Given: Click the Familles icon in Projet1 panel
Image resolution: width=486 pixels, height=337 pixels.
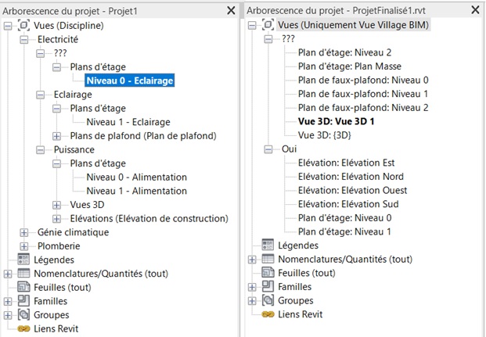Looking at the screenshot, I should pyautogui.click(x=23, y=301).
